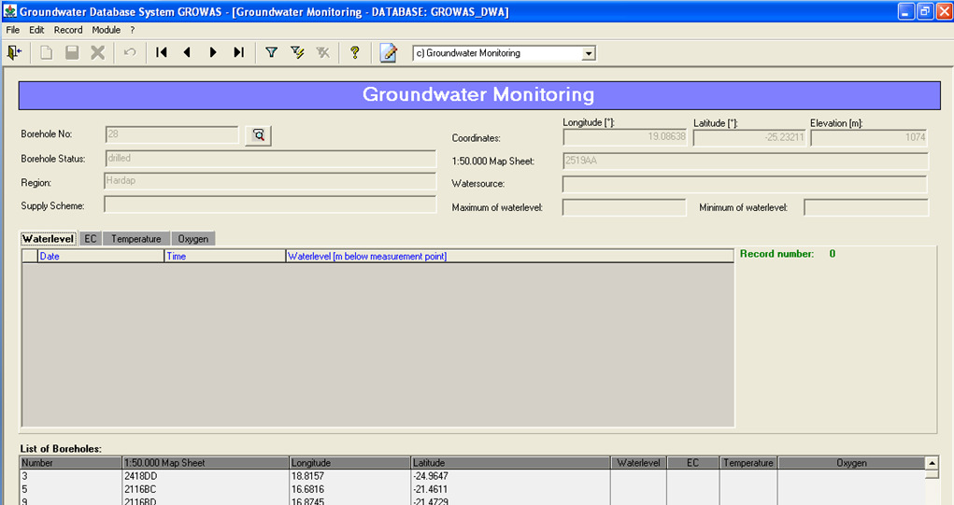Select the Oxygen tab
This screenshot has width=954, height=505.
coord(193,239)
